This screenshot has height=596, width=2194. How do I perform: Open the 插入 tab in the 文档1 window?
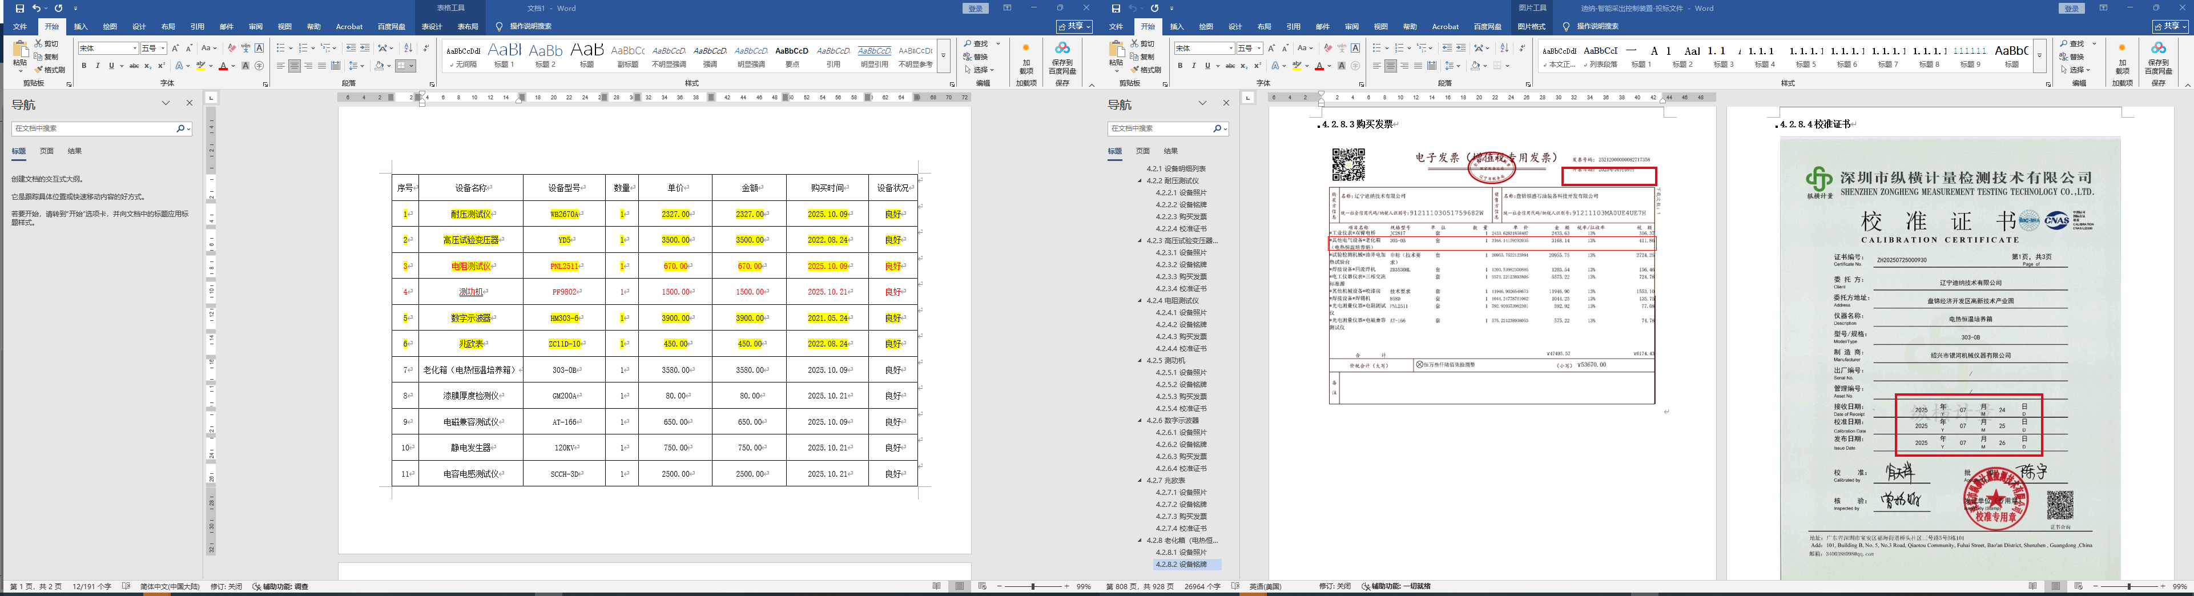coord(81,26)
